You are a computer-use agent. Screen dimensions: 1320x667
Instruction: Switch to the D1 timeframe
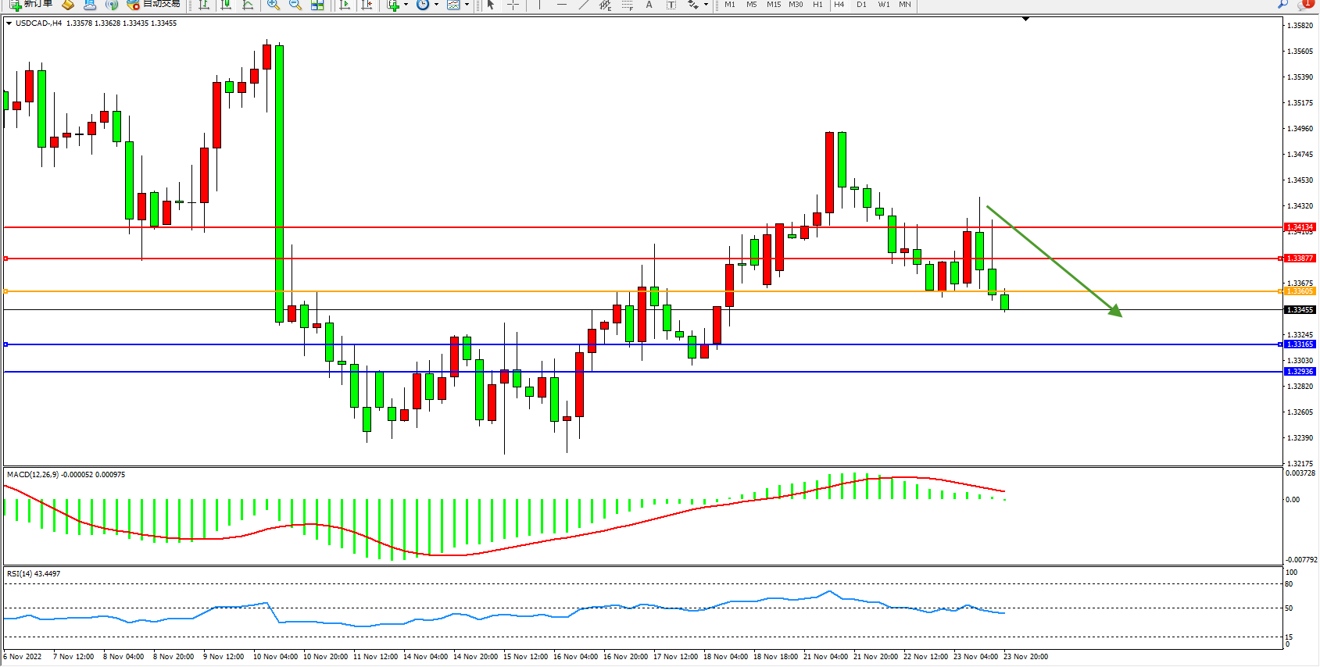tap(861, 5)
